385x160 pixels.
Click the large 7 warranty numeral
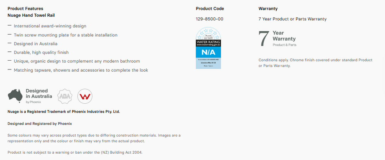coord(264,38)
